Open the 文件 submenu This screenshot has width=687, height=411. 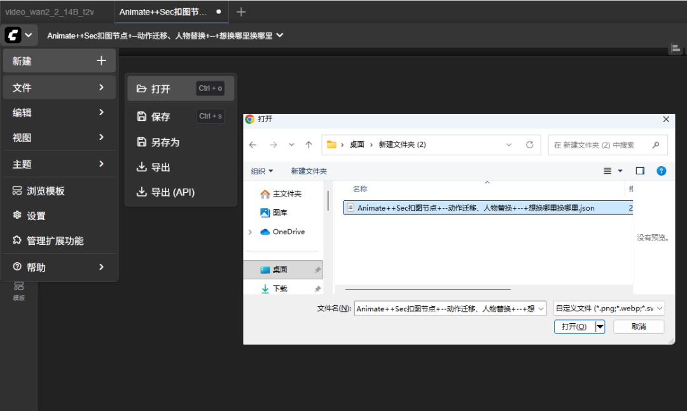(x=59, y=87)
